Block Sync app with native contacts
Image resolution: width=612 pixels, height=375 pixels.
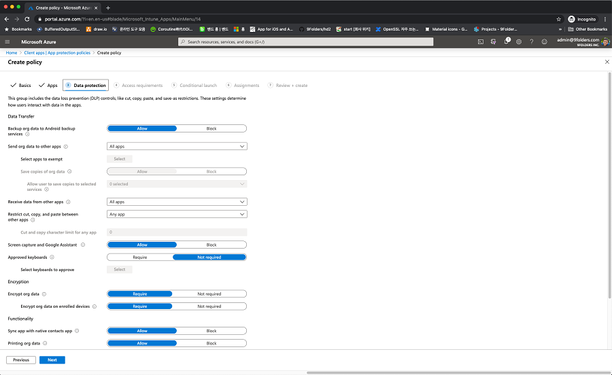coord(211,331)
